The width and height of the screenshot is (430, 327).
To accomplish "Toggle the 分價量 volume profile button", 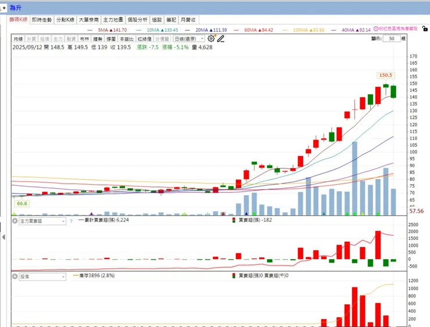I will 162,39.
